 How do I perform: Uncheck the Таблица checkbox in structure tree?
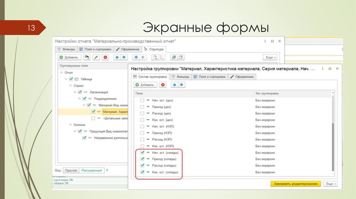pyautogui.click(x=71, y=79)
